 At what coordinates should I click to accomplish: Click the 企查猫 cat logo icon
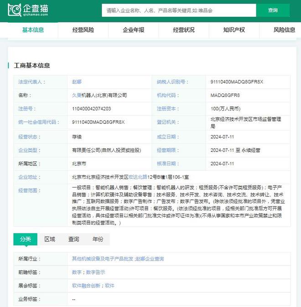click(x=14, y=10)
